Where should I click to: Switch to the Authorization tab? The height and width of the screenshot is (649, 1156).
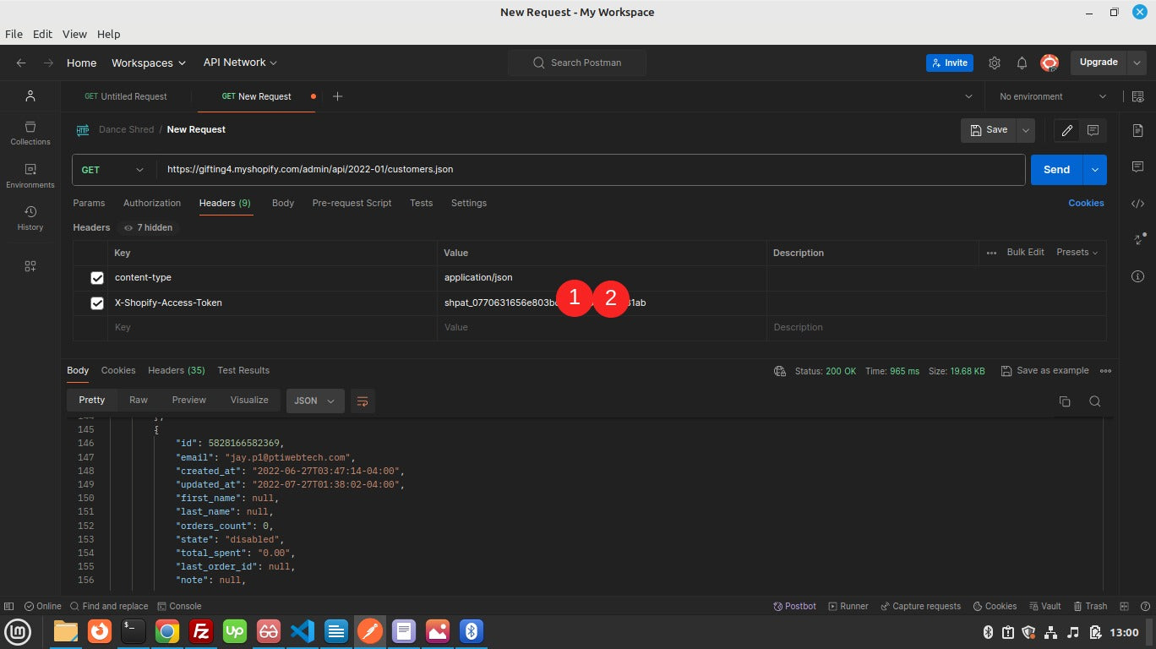(152, 203)
